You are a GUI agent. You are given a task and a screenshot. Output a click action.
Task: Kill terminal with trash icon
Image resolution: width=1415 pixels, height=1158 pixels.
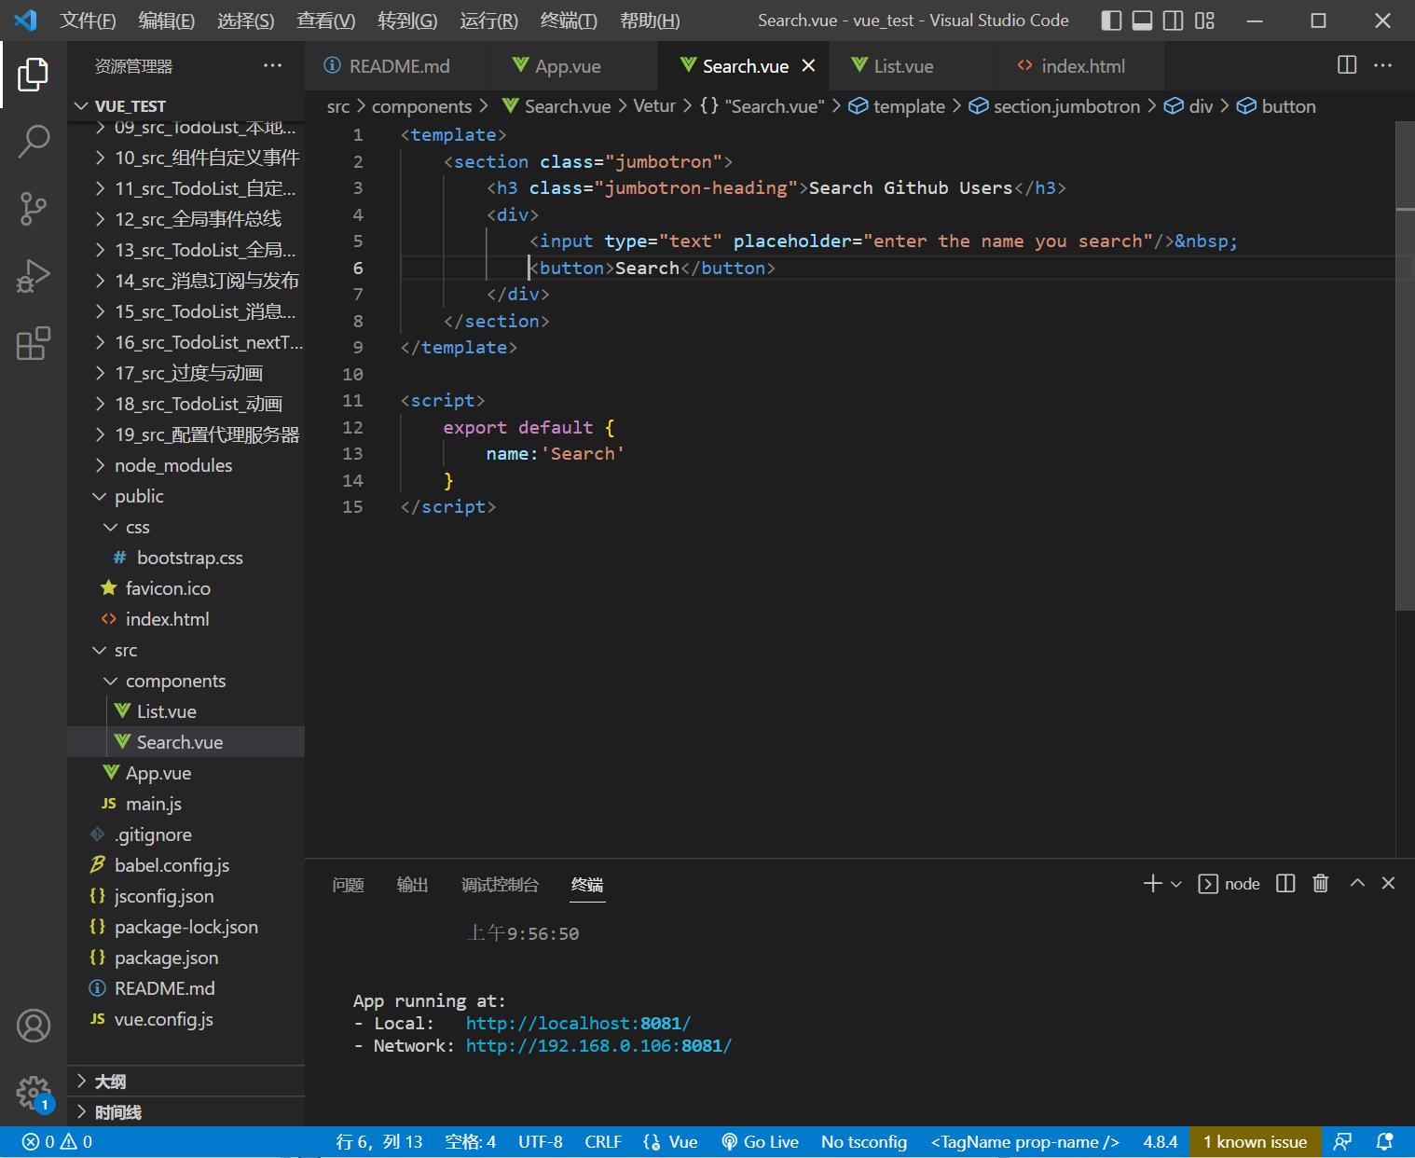[1320, 883]
